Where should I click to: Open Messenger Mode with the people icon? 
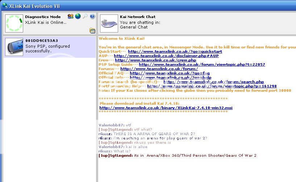pyautogui.click(x=70, y=16)
